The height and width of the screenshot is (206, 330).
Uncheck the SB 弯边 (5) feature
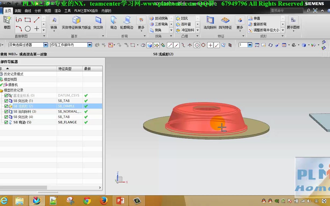(x=6, y=122)
